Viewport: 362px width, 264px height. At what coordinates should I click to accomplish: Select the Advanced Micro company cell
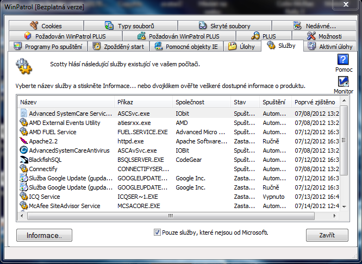[x=200, y=132]
